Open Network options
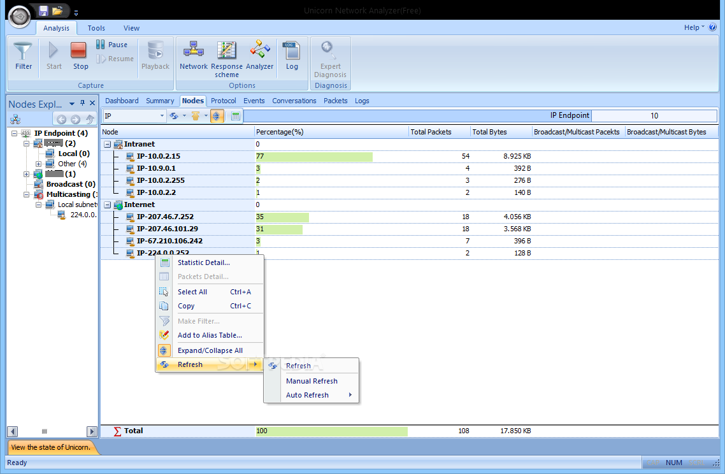 [193, 55]
